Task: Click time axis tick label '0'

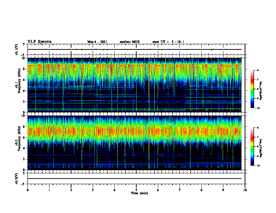Action: point(28,190)
